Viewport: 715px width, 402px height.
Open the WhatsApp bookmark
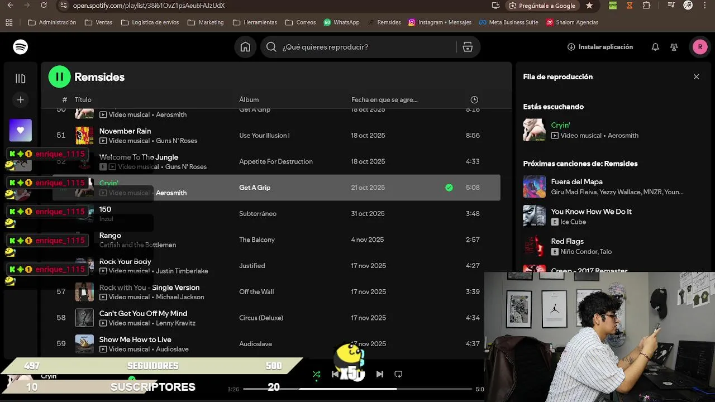[x=341, y=22]
